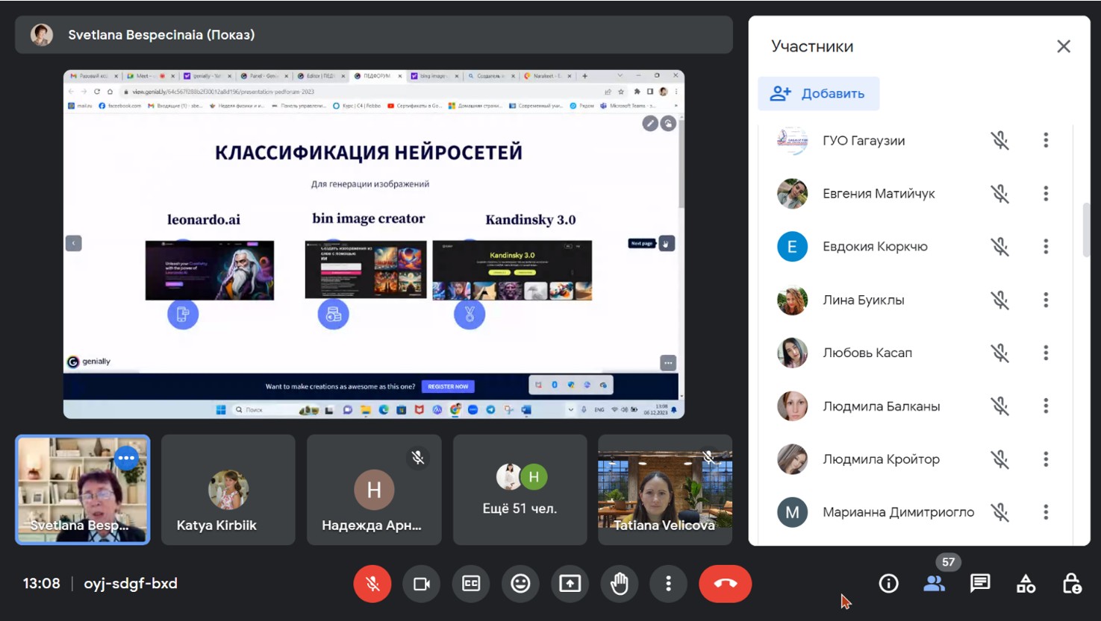
Task: Click mic icon for Любовь Касап
Action: 999,353
